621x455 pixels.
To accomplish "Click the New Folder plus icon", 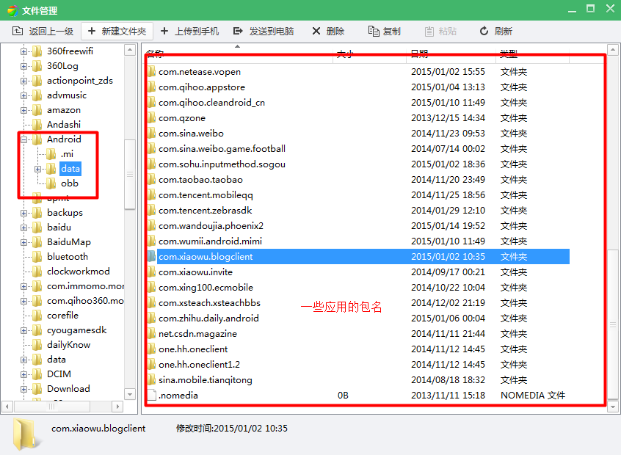I will click(92, 31).
